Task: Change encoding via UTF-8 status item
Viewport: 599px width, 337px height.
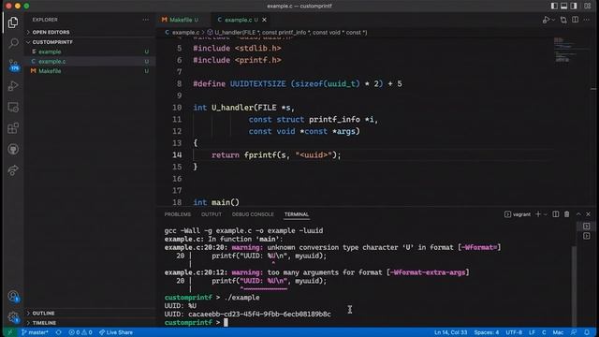Action: point(514,332)
